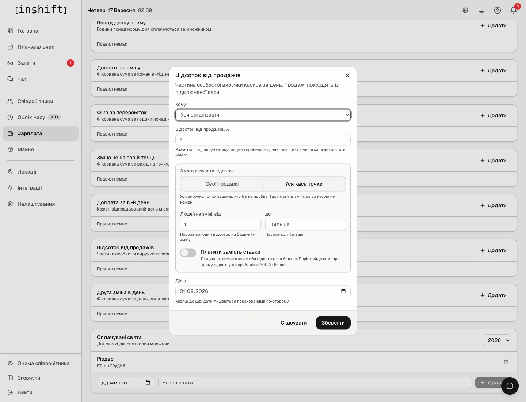
Task: Add rule for Доплата за зміну
Action: click(493, 71)
